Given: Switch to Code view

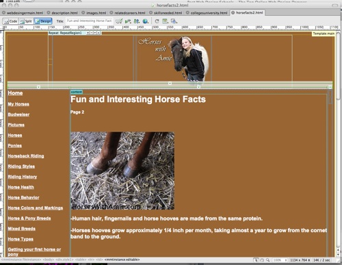Looking at the screenshot, I should coord(10,21).
